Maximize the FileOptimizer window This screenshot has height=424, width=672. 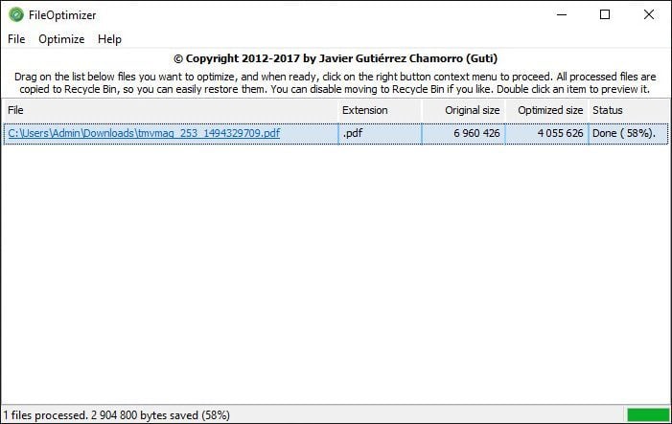pos(605,14)
